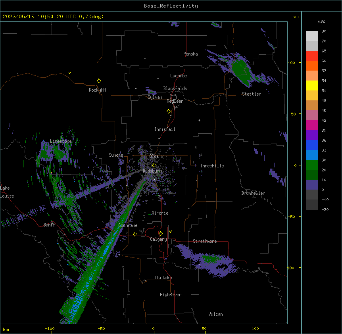Select the Stettler label

(x=252, y=94)
